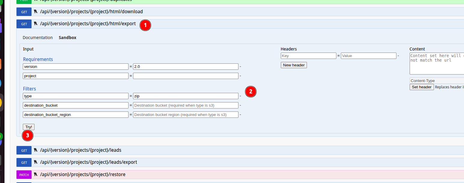The width and height of the screenshot is (464, 183).
Task: Remove the destination_bucket_region filter via its dash
Action: click(240, 115)
